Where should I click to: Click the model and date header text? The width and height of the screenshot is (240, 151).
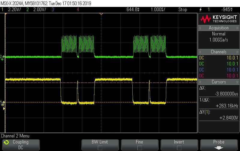46,3
